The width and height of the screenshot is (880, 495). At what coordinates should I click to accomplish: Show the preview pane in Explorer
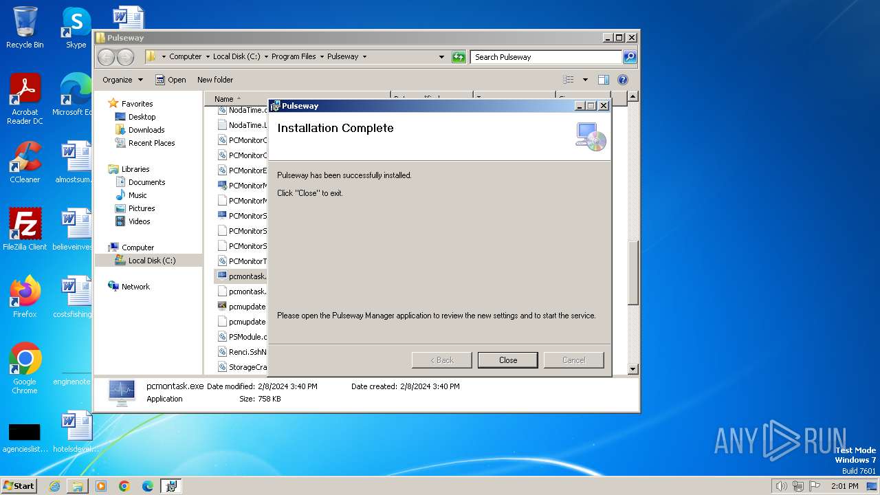tap(603, 80)
